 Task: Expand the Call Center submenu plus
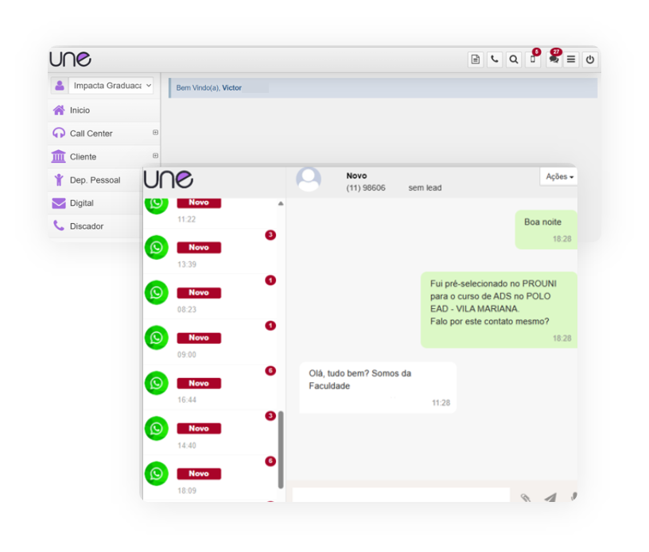point(155,133)
